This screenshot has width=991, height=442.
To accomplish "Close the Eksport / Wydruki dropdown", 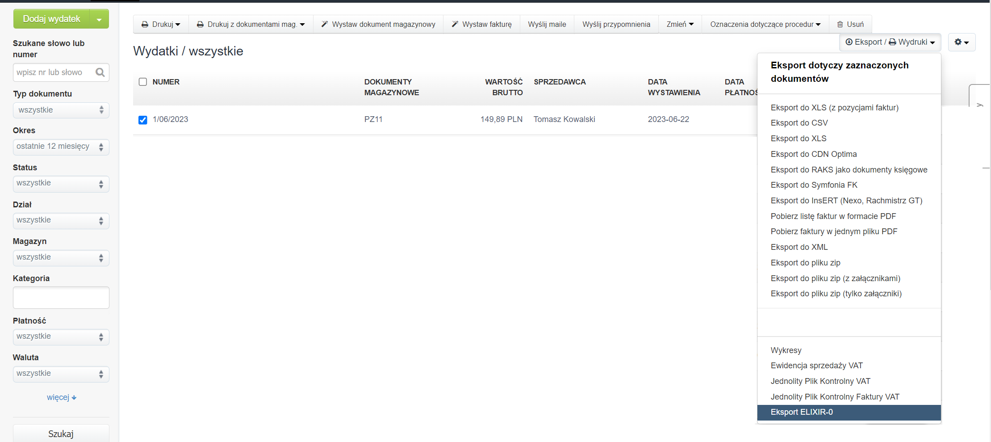I will pyautogui.click(x=890, y=42).
